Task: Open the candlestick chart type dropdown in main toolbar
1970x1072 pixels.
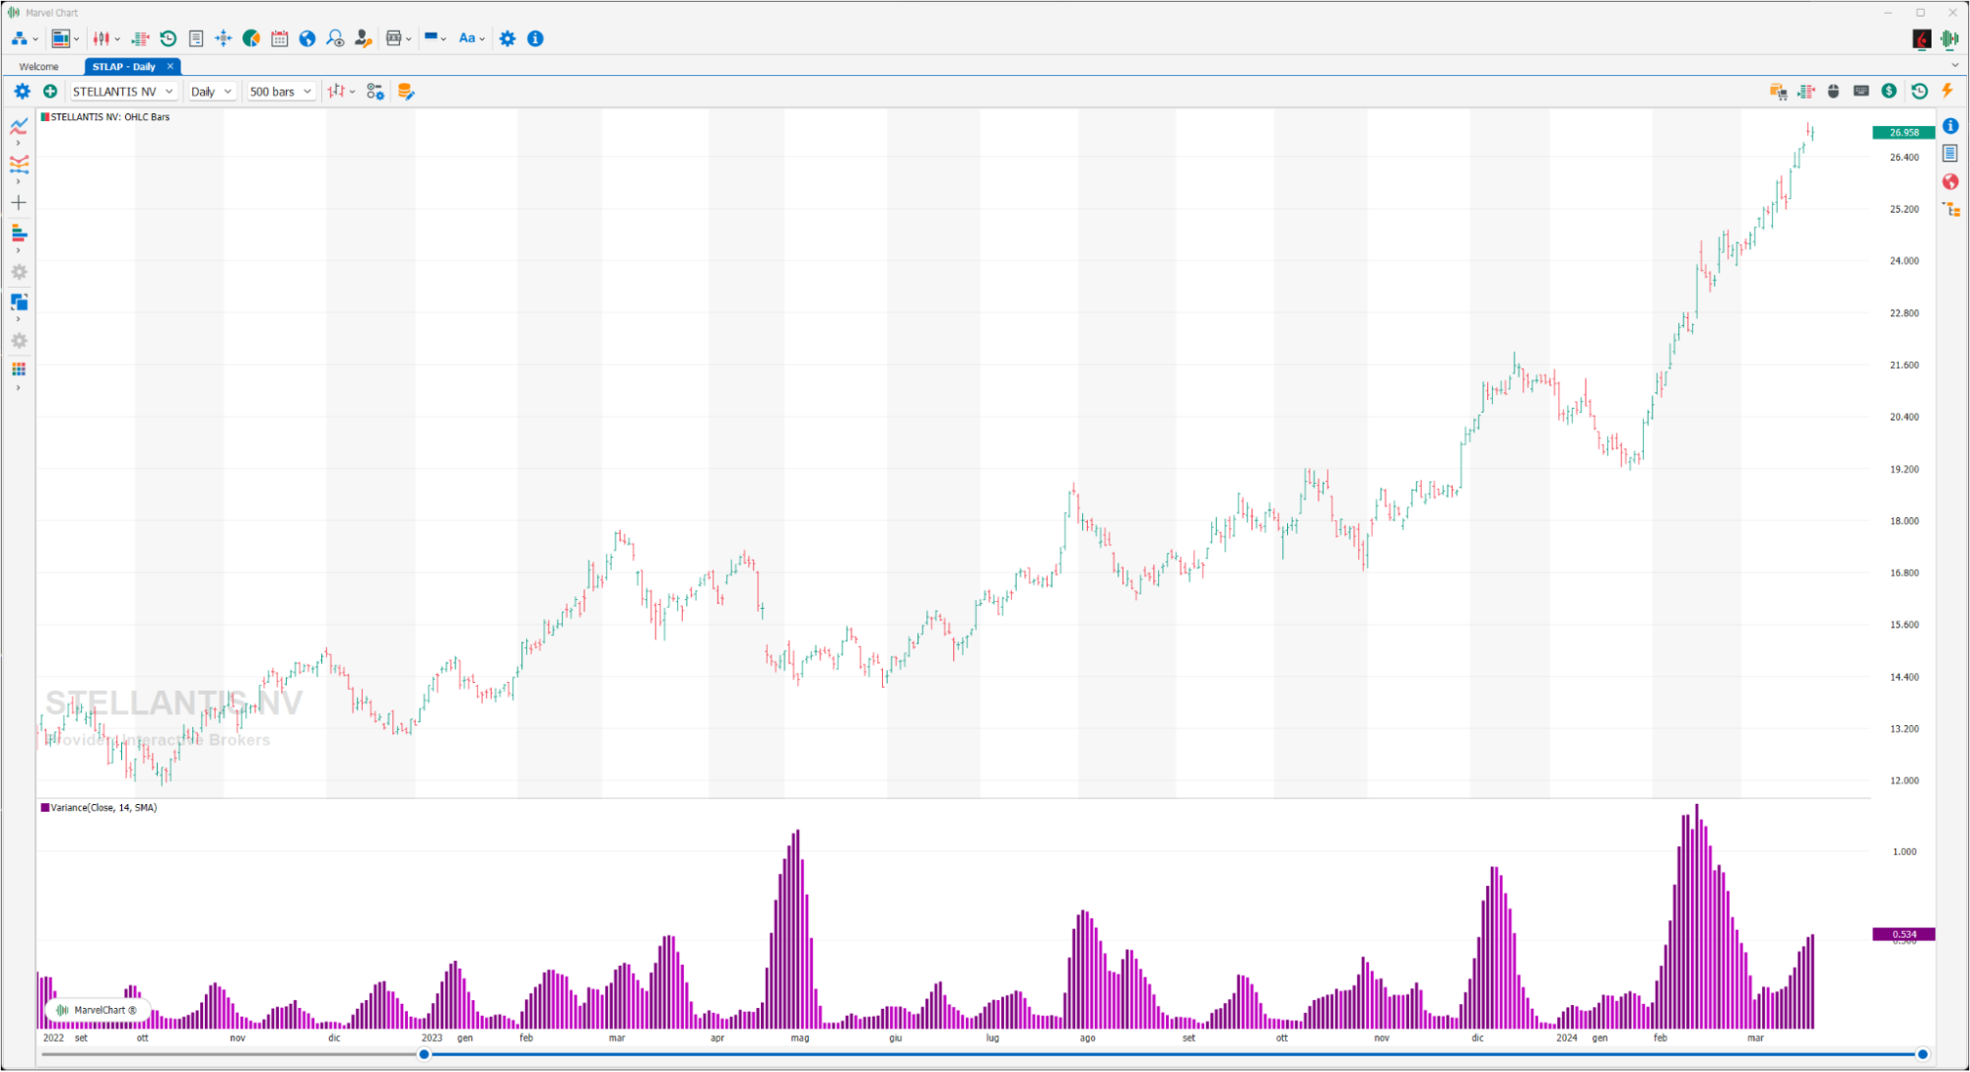Action: coord(105,38)
